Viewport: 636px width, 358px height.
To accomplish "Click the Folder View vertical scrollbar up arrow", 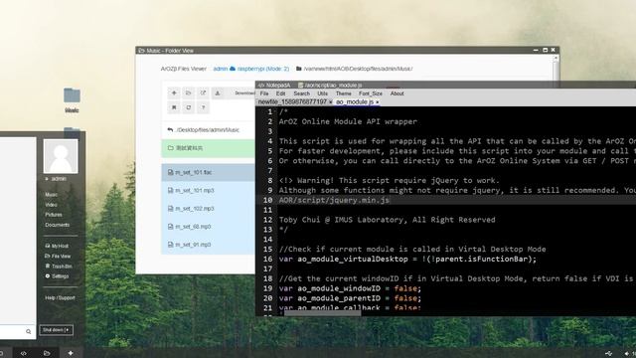I will [x=556, y=59].
